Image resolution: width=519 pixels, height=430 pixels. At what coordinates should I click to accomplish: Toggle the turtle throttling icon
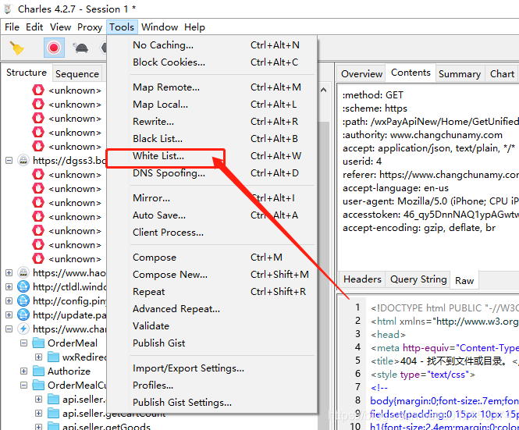click(80, 48)
